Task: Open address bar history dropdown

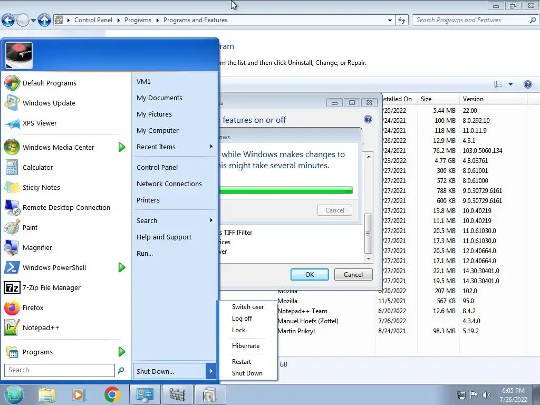Action: tap(390, 21)
